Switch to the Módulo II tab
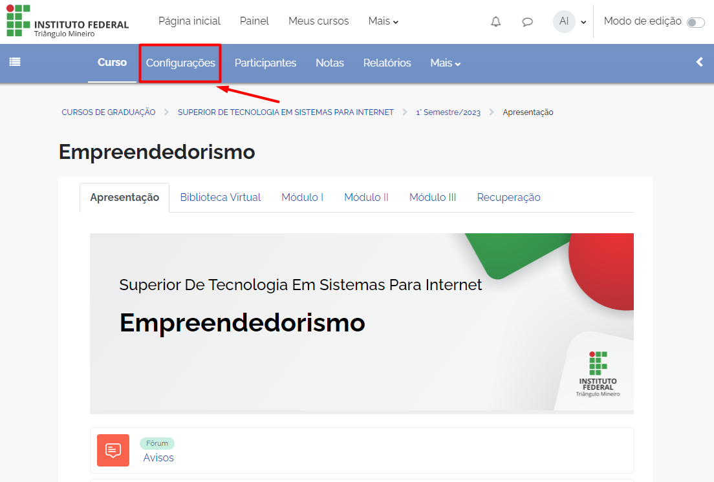Viewport: 714px width, 482px height. 366,197
